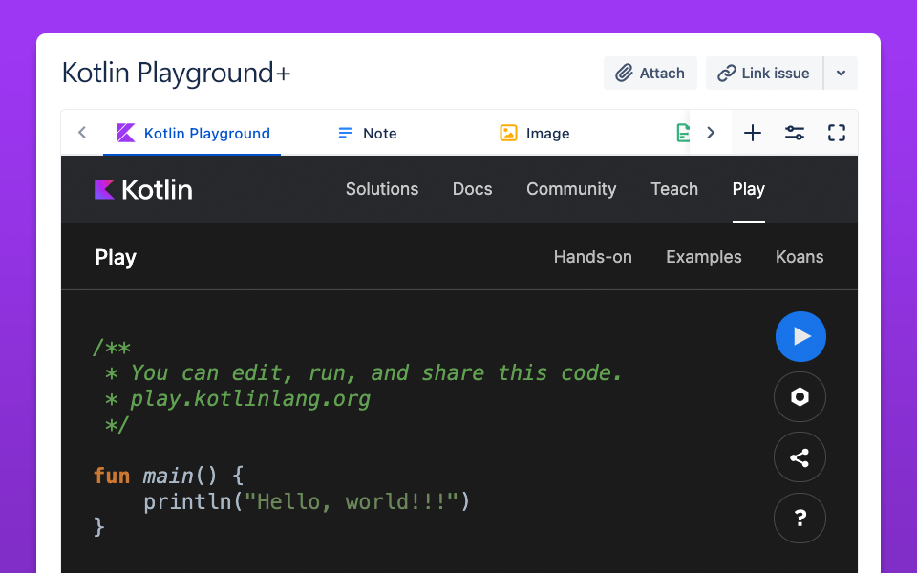Image resolution: width=917 pixels, height=573 pixels.
Task: Click the Attach button
Action: pos(650,73)
